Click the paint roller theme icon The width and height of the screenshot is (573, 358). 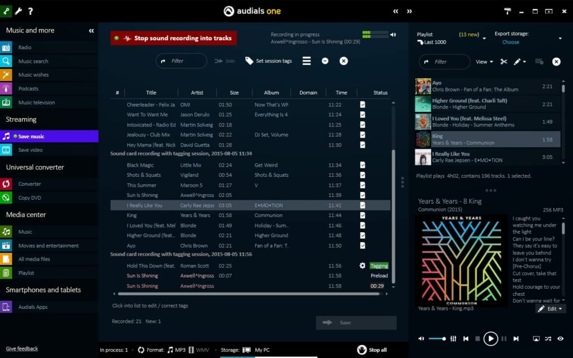pos(507,11)
